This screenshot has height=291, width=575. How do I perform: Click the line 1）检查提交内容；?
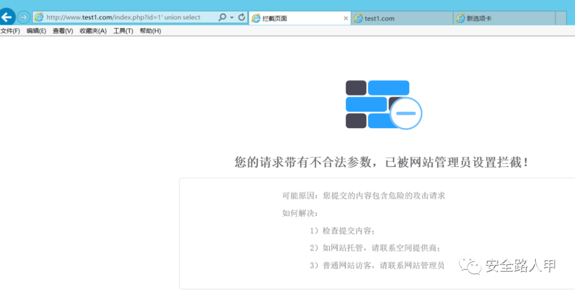[343, 231]
